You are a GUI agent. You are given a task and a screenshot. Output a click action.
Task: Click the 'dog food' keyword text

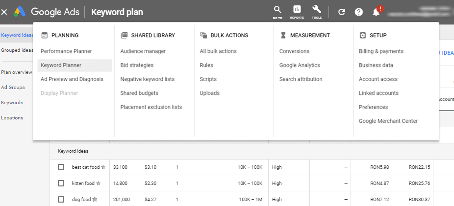click(x=81, y=199)
